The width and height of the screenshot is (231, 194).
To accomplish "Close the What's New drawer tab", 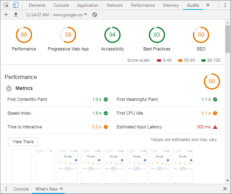I will [x=61, y=189].
